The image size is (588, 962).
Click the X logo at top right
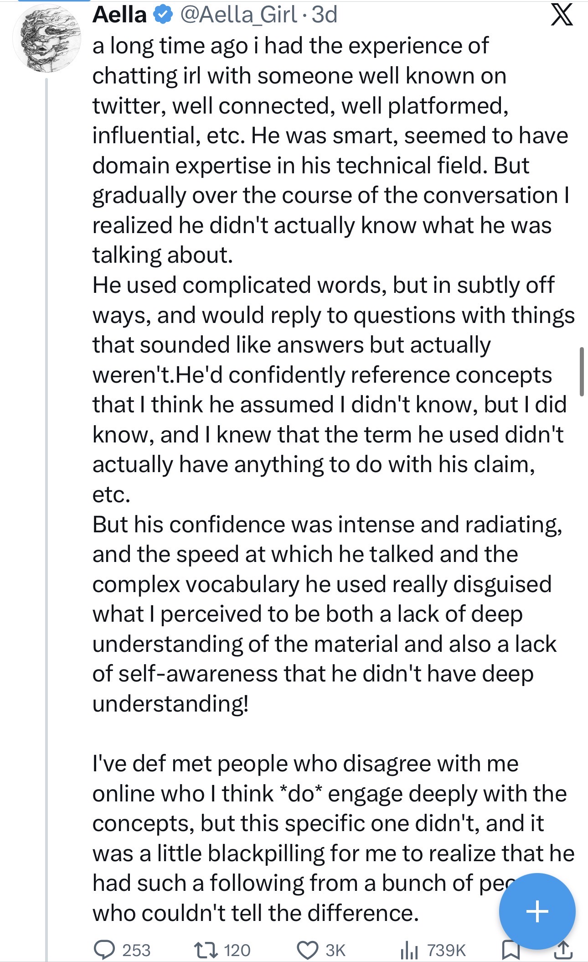[x=562, y=15]
